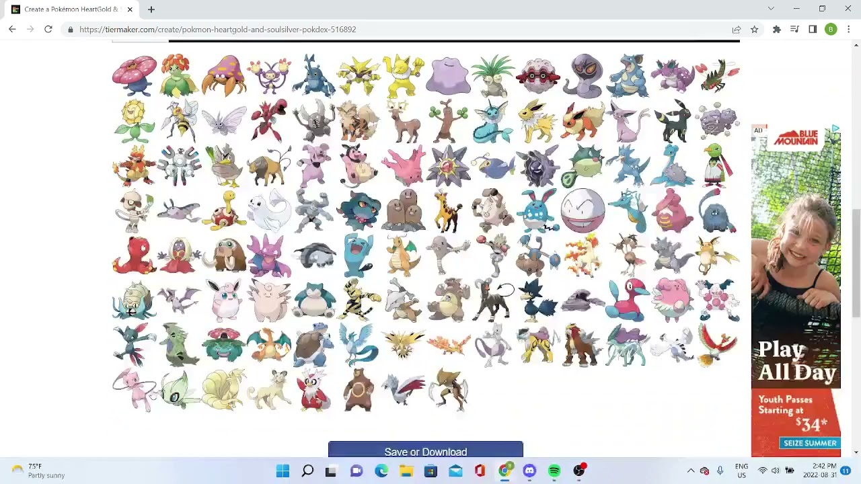Select the Sunflora image
The height and width of the screenshot is (484, 861).
134,121
